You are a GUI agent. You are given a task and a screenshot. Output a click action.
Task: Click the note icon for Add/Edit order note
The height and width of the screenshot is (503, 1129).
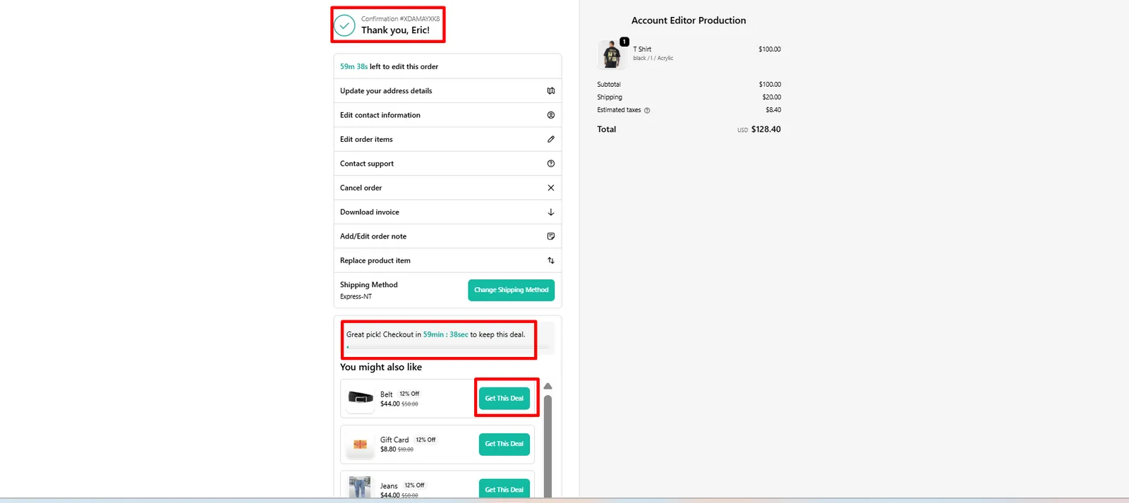551,236
